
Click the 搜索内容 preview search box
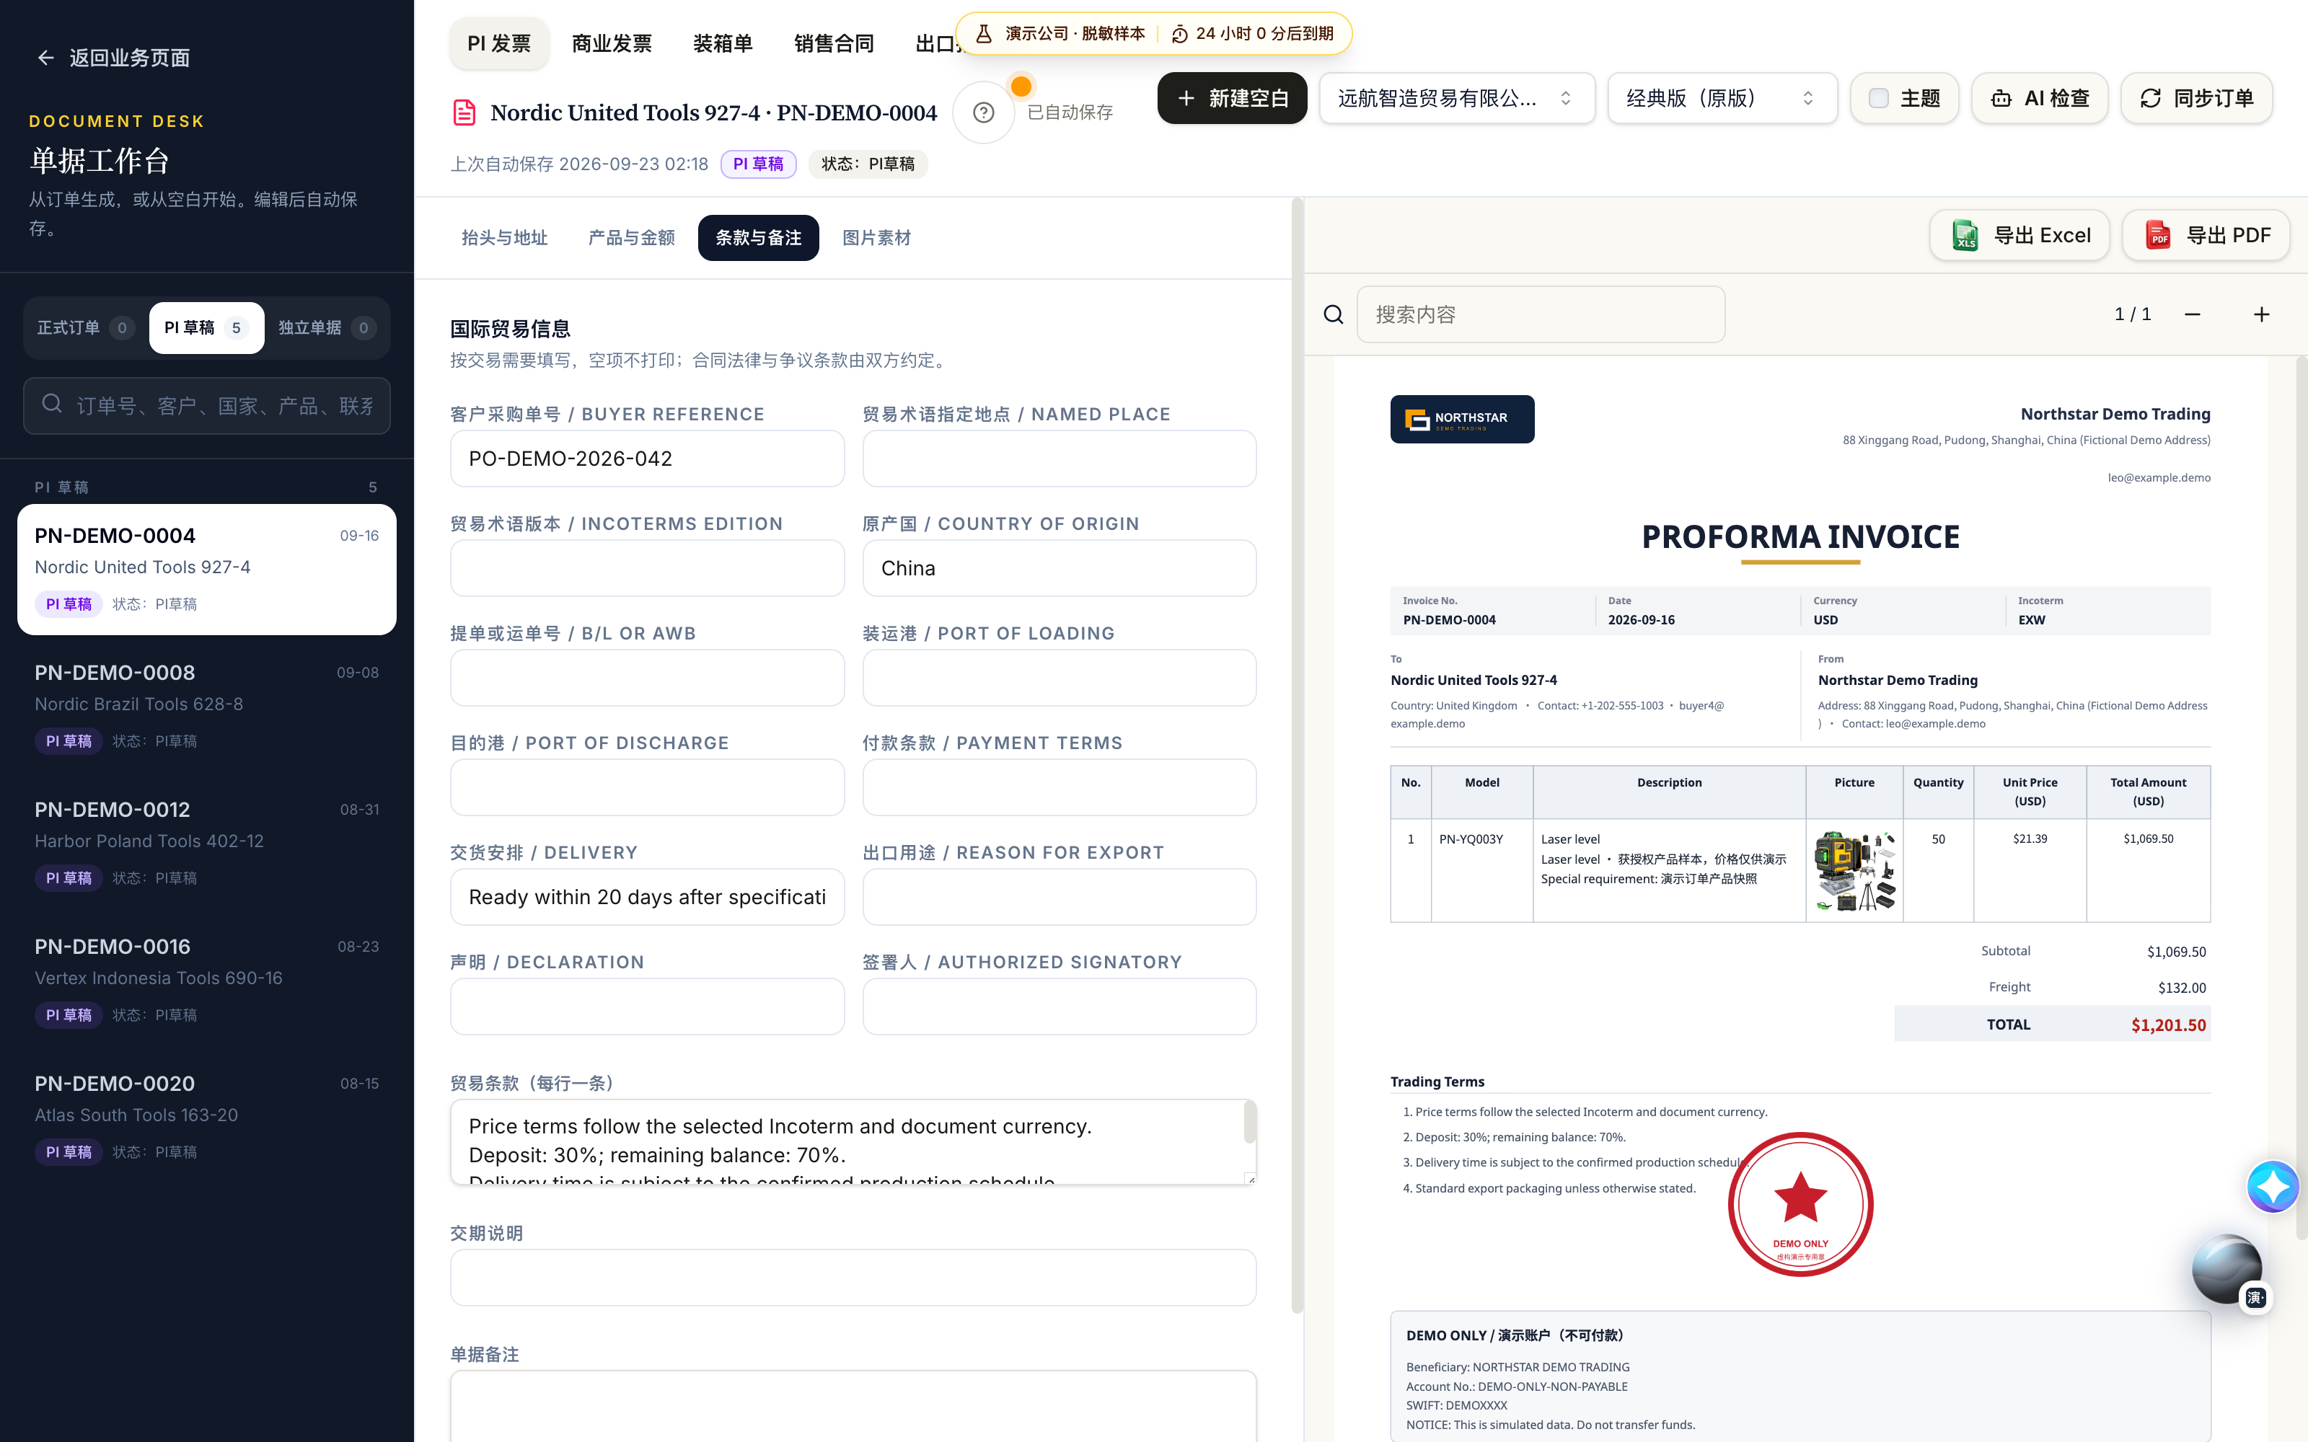1541,315
